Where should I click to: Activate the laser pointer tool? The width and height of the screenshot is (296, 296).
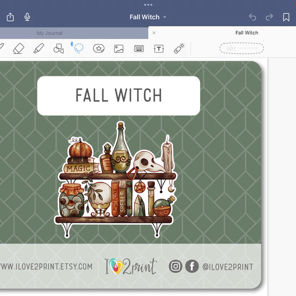tap(179, 48)
